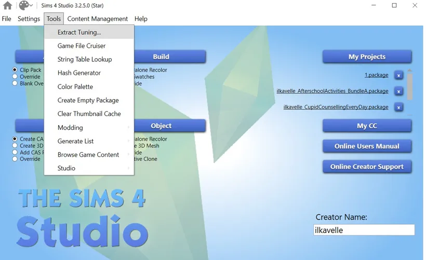
Task: Select the Create 3D Mesh radio option
Action: (15, 145)
